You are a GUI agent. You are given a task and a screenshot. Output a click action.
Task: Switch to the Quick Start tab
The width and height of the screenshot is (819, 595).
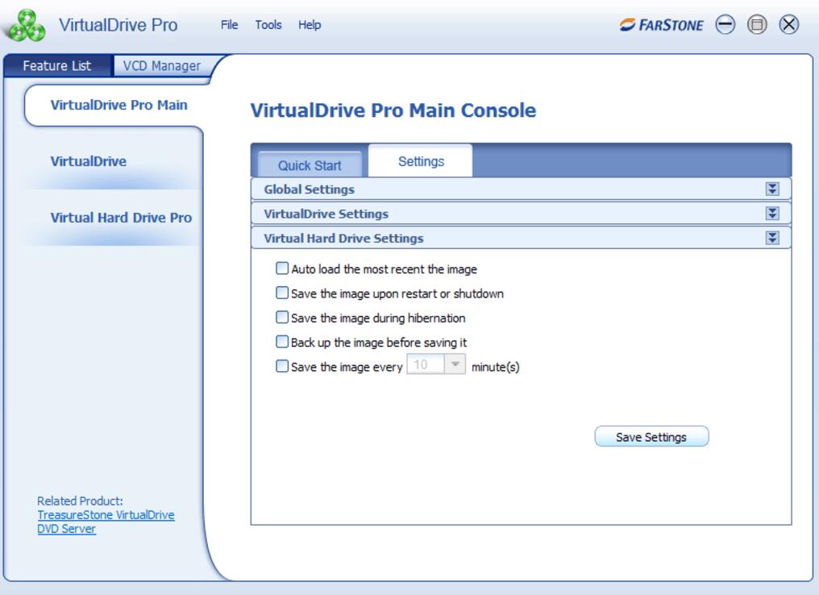click(310, 165)
